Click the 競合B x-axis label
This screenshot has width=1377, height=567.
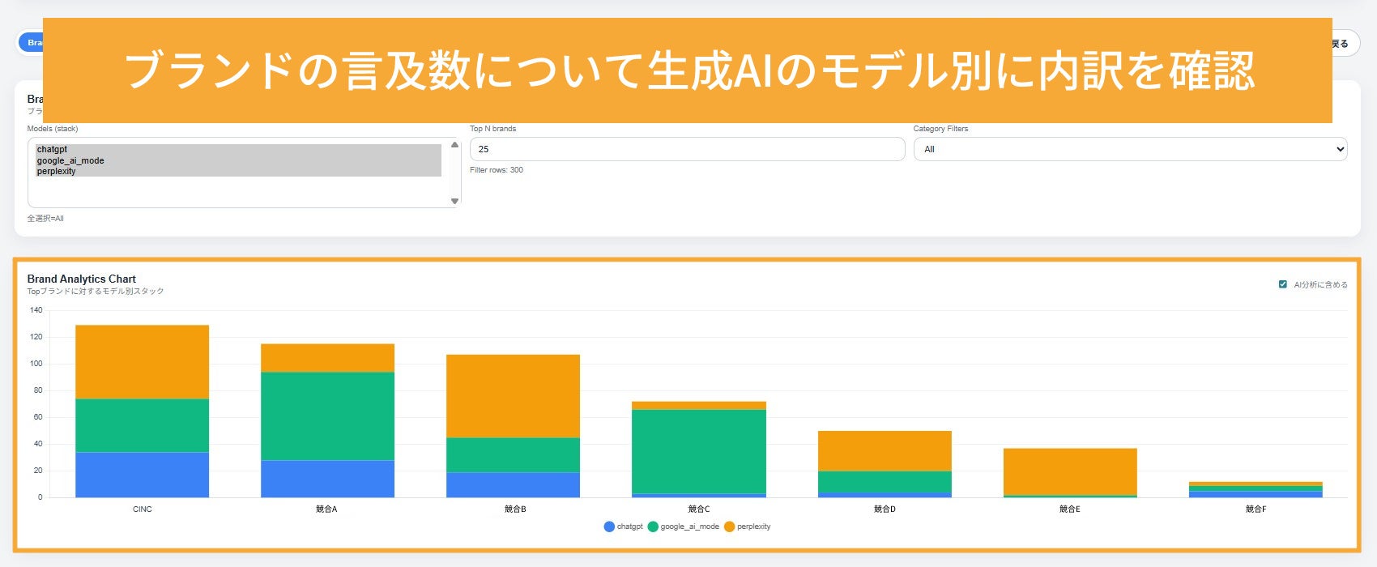point(515,509)
